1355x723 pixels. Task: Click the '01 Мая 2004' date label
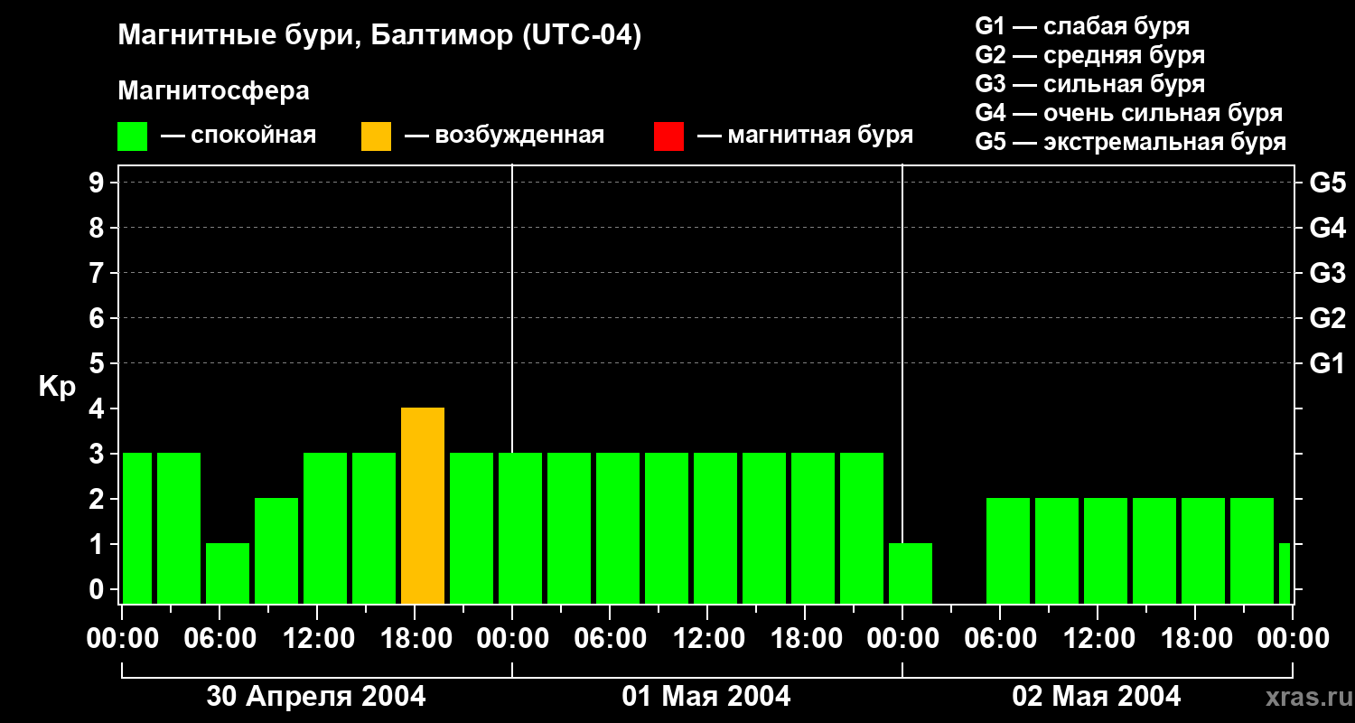[x=706, y=696]
